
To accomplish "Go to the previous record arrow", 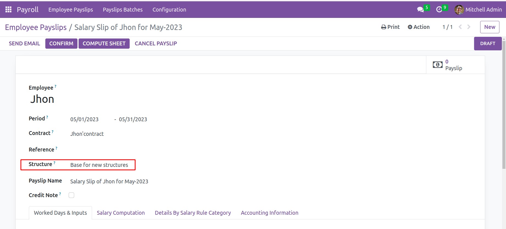I will point(460,27).
